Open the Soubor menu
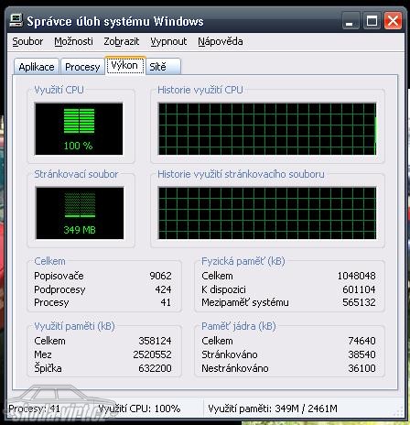The width and height of the screenshot is (410, 425). (x=27, y=41)
